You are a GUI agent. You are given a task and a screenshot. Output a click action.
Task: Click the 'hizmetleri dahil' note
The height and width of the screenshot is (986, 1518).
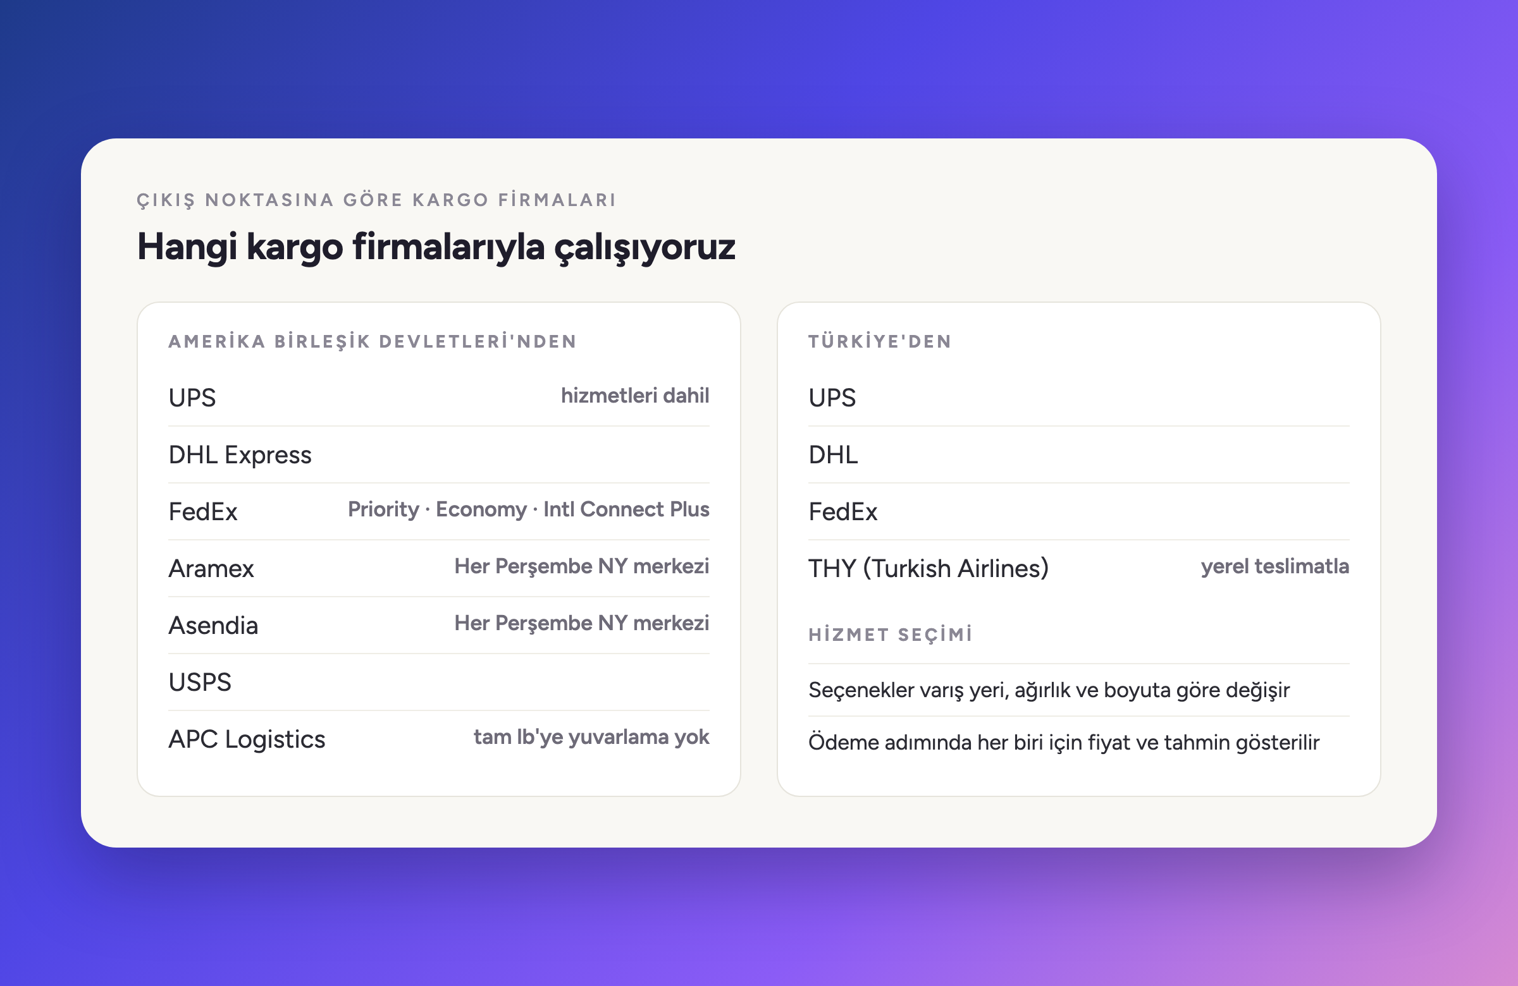(634, 396)
